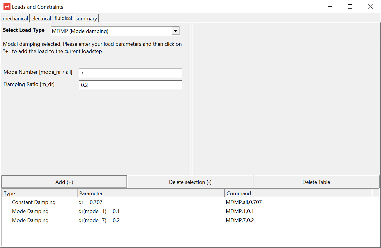Click the red app icon in title bar

(7, 7)
